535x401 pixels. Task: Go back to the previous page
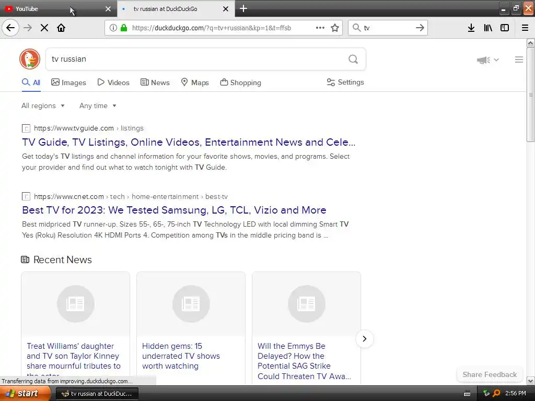point(10,28)
